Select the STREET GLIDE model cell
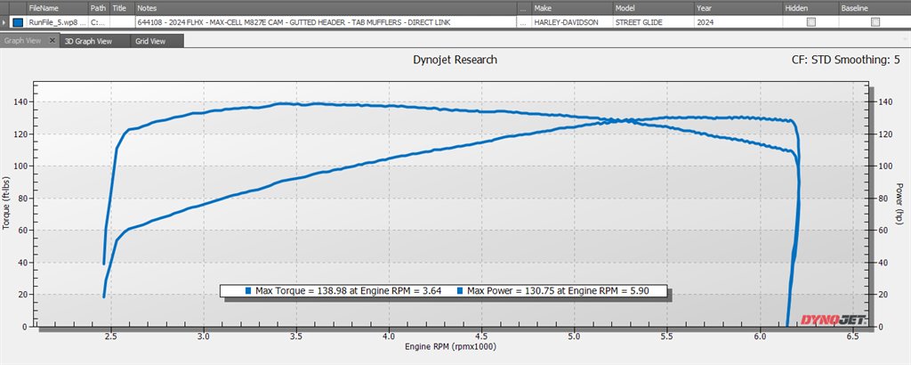Viewport: 911px width, 365px height. coord(654,22)
